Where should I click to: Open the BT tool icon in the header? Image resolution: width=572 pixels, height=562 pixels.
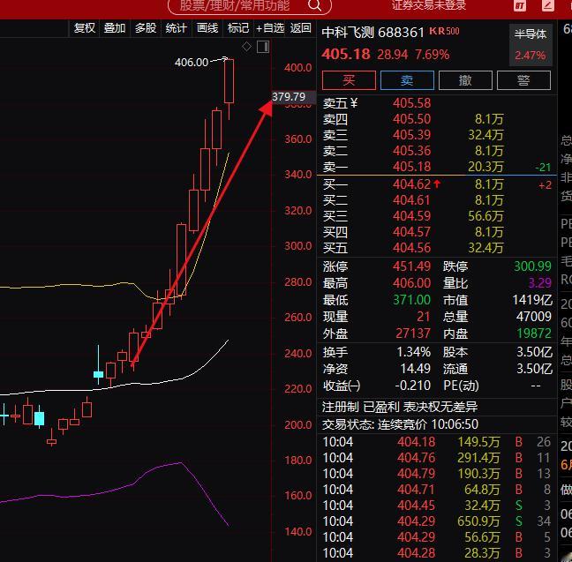point(520,5)
